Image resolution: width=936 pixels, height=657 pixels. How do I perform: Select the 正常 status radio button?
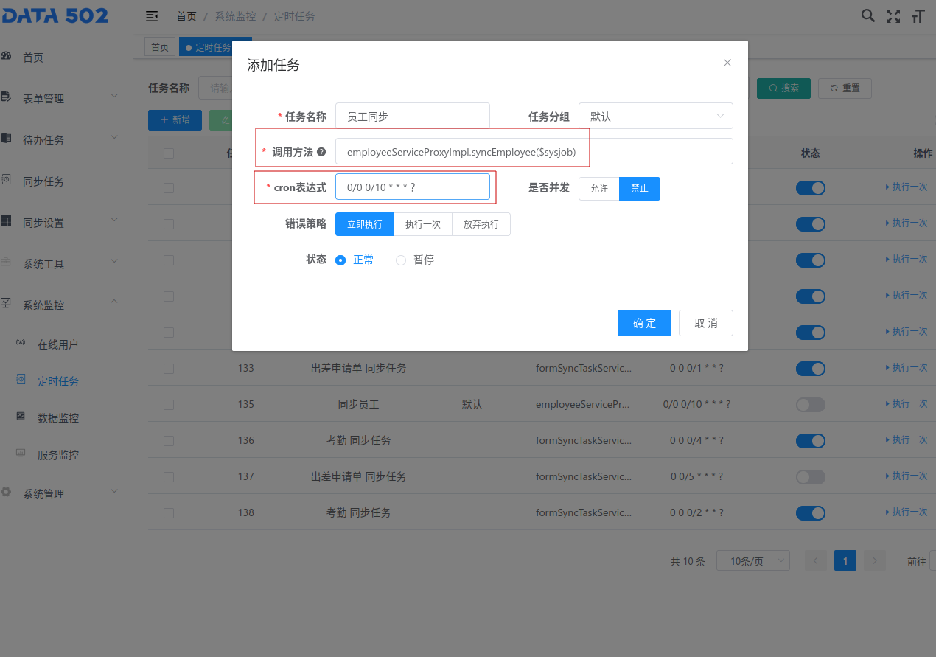click(x=340, y=260)
